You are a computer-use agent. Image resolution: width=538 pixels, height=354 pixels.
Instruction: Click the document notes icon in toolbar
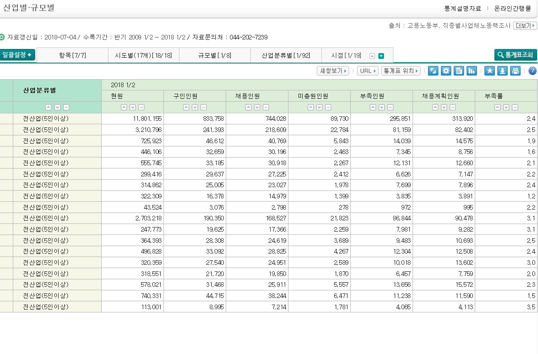coord(459,71)
